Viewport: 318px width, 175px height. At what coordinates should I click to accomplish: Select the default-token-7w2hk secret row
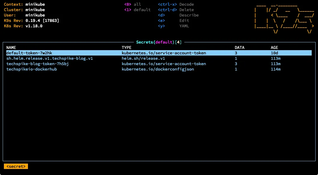tap(159, 53)
